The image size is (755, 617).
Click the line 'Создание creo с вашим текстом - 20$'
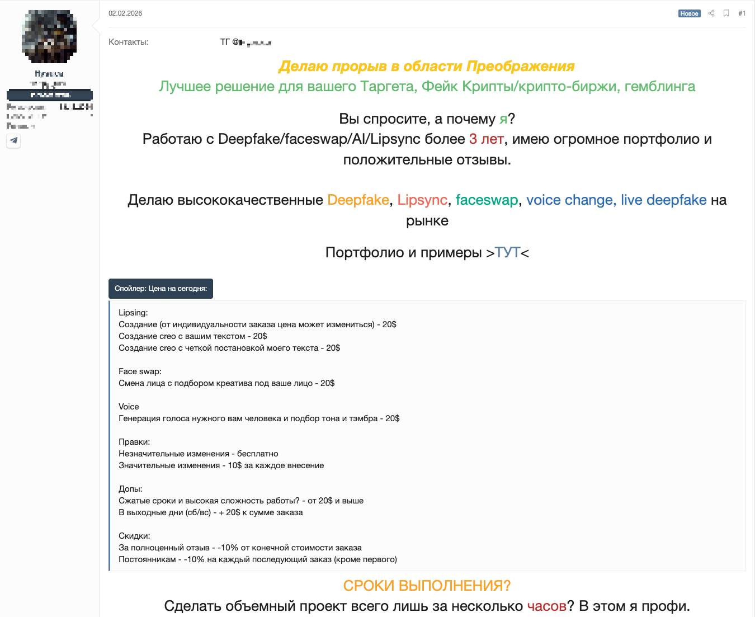[x=193, y=336]
